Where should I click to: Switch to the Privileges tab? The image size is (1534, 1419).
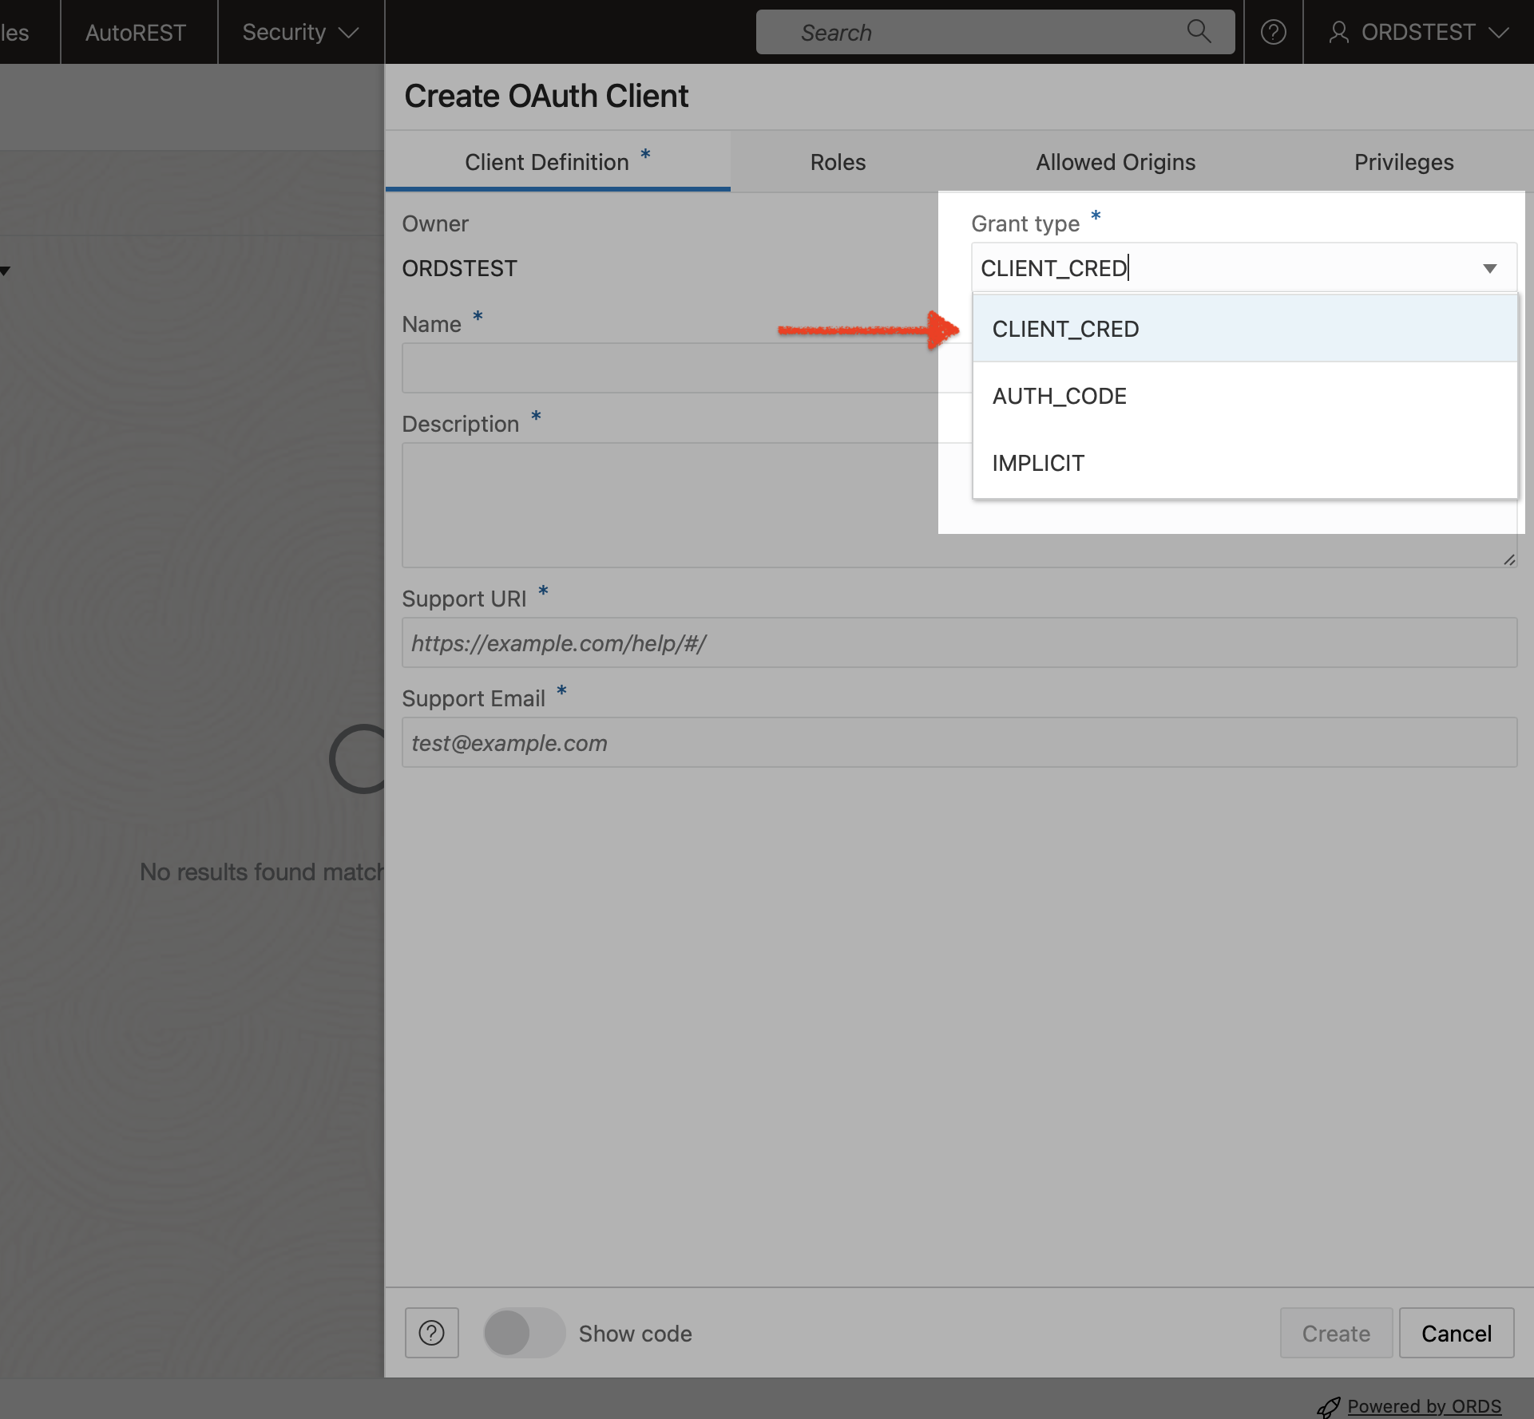pos(1401,161)
